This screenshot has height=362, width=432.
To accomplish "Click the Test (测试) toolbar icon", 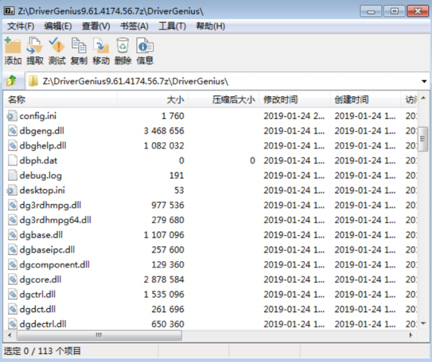I will [56, 45].
